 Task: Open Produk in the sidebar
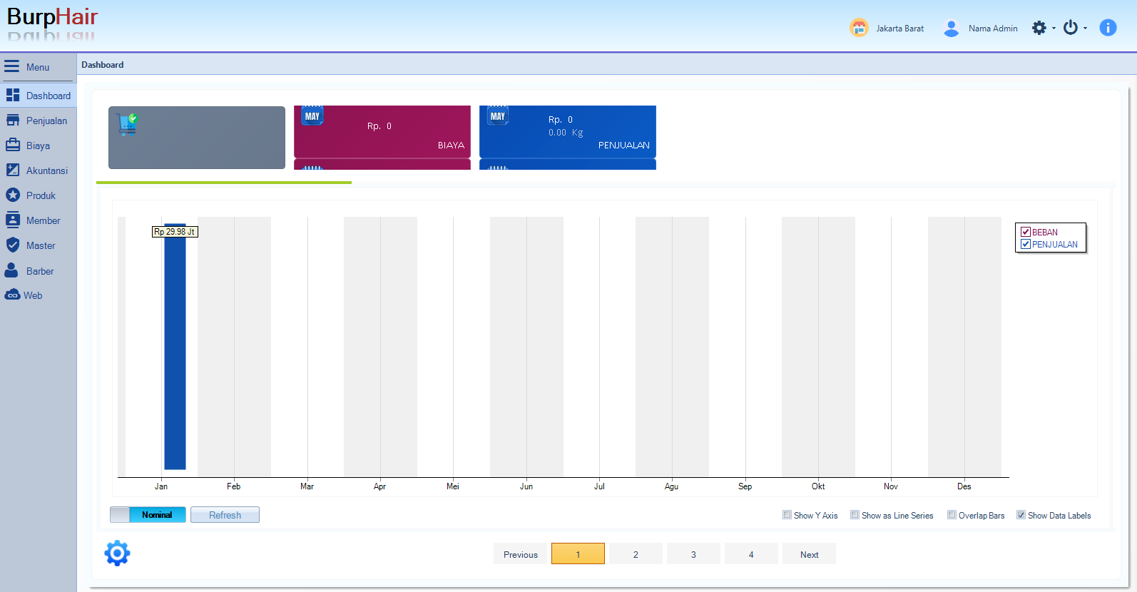39,195
